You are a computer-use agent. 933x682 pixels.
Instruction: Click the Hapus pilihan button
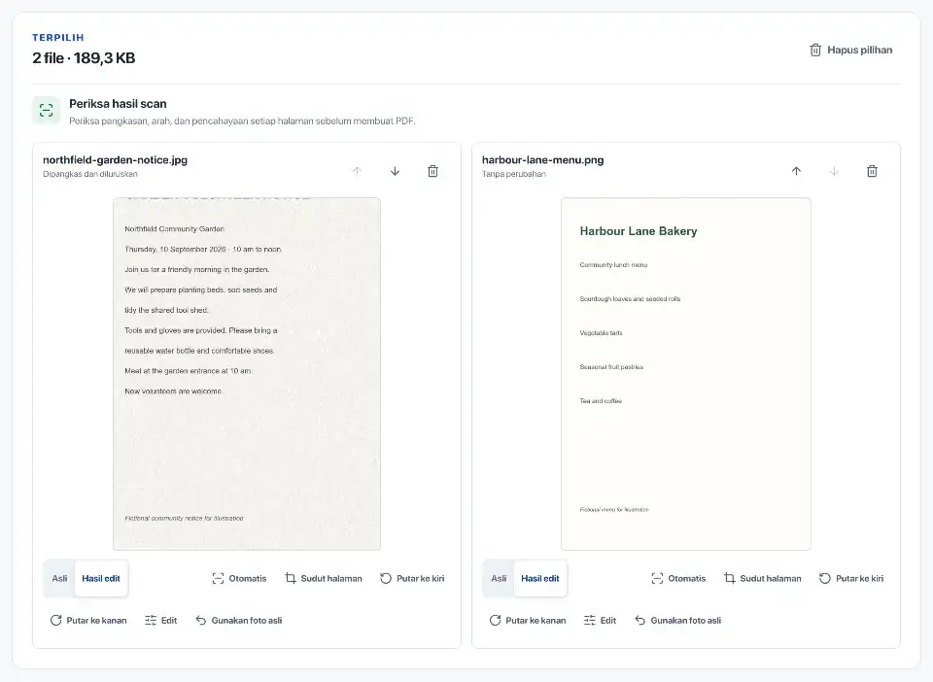coord(851,50)
